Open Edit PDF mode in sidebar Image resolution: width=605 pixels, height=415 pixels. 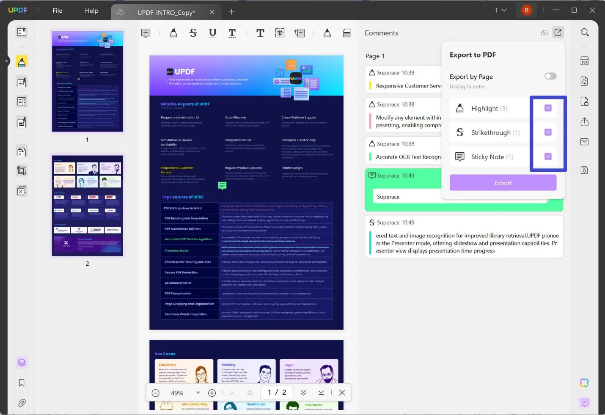click(22, 82)
